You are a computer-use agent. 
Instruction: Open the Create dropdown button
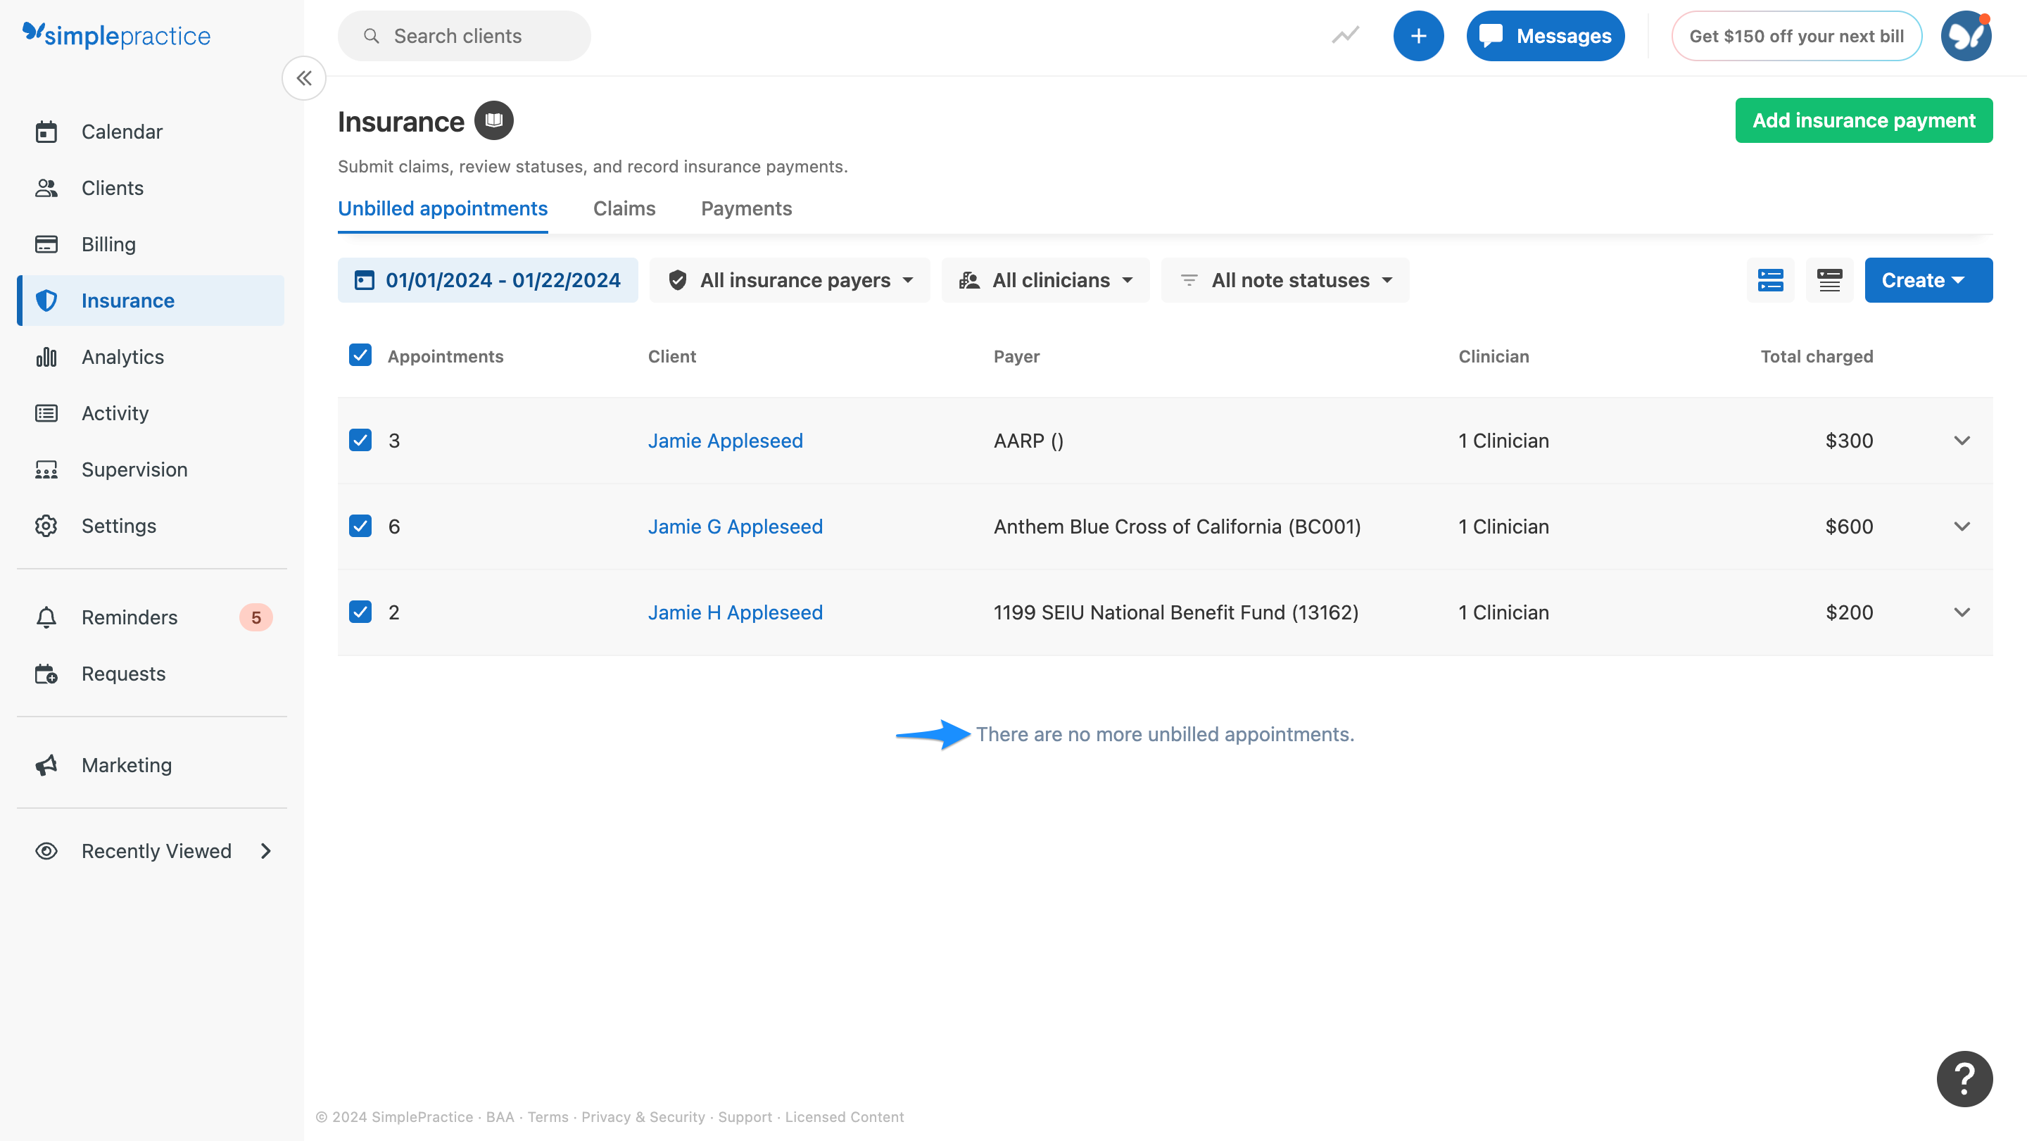tap(1928, 280)
